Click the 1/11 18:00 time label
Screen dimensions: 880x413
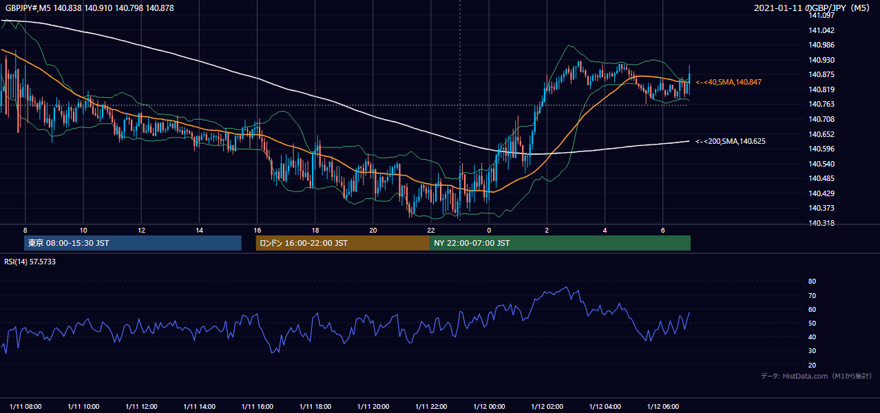point(315,406)
